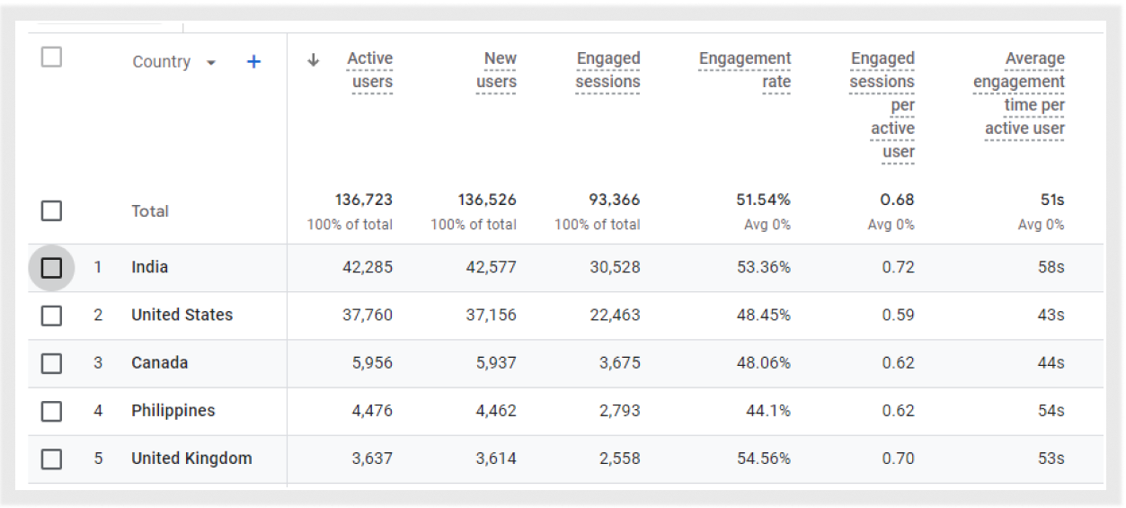Click Engaged sessions per active user header

[882, 104]
